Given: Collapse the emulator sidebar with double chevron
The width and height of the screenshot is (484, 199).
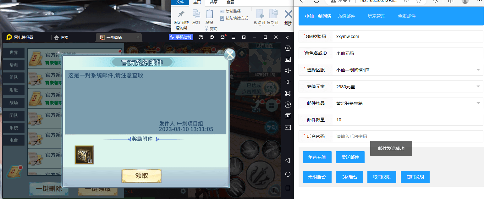Looking at the screenshot, I should tap(288, 37).
